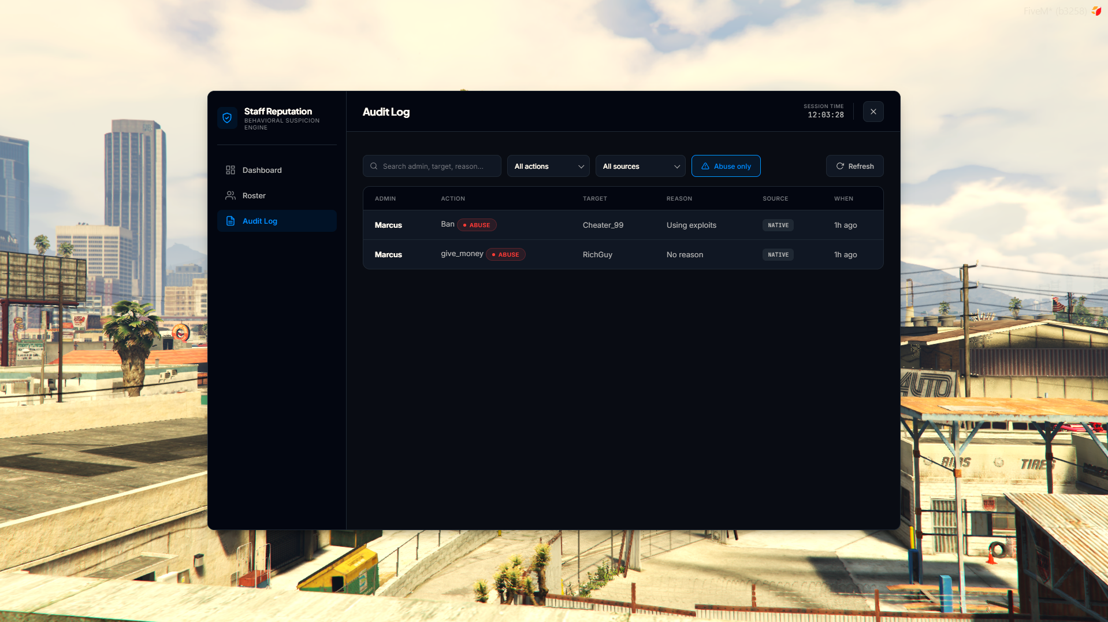This screenshot has height=622, width=1108.
Task: Click the circular arrow Refresh icon
Action: tap(840, 166)
